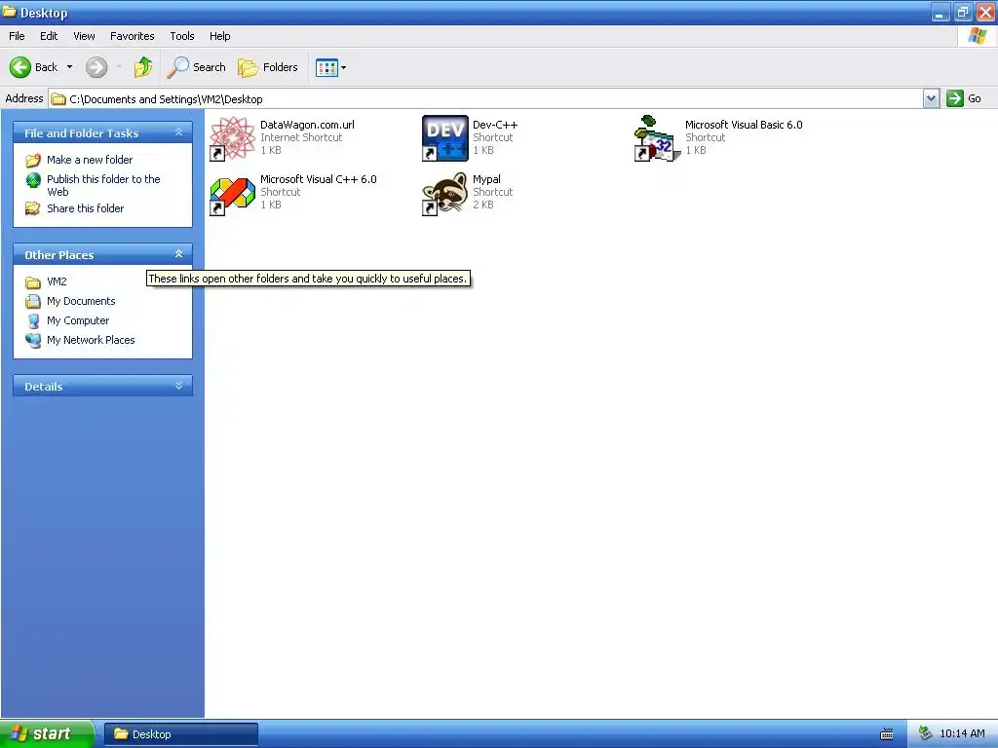The height and width of the screenshot is (748, 998).
Task: Click the Start button
Action: 47,734
